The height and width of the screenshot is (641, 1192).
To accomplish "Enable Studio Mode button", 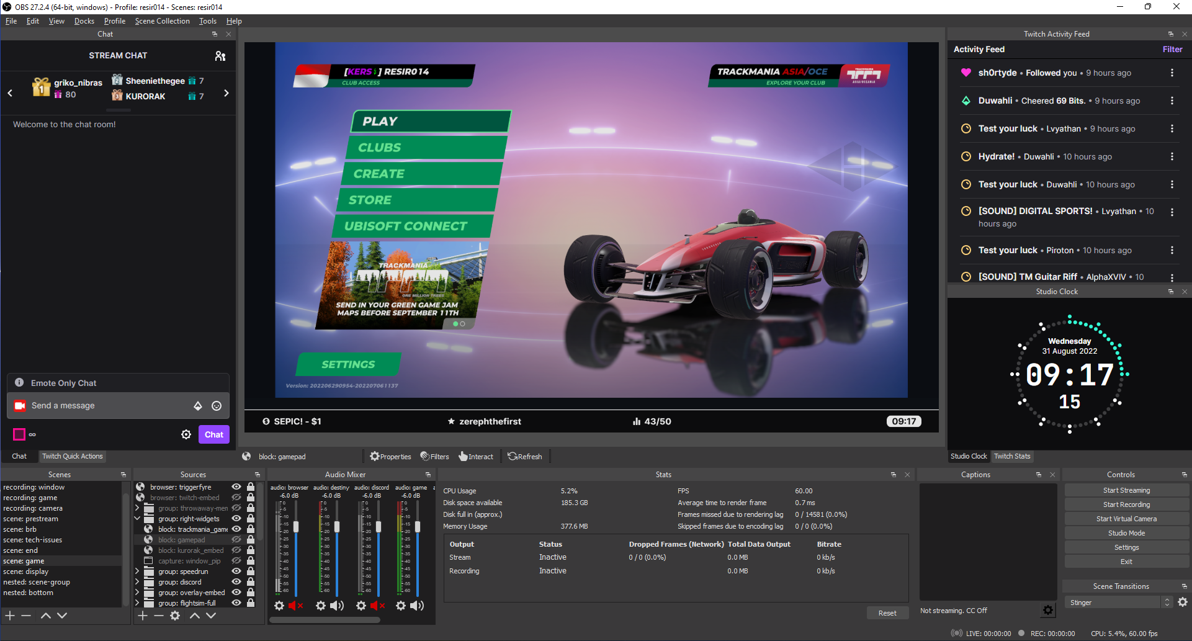I will tap(1126, 533).
